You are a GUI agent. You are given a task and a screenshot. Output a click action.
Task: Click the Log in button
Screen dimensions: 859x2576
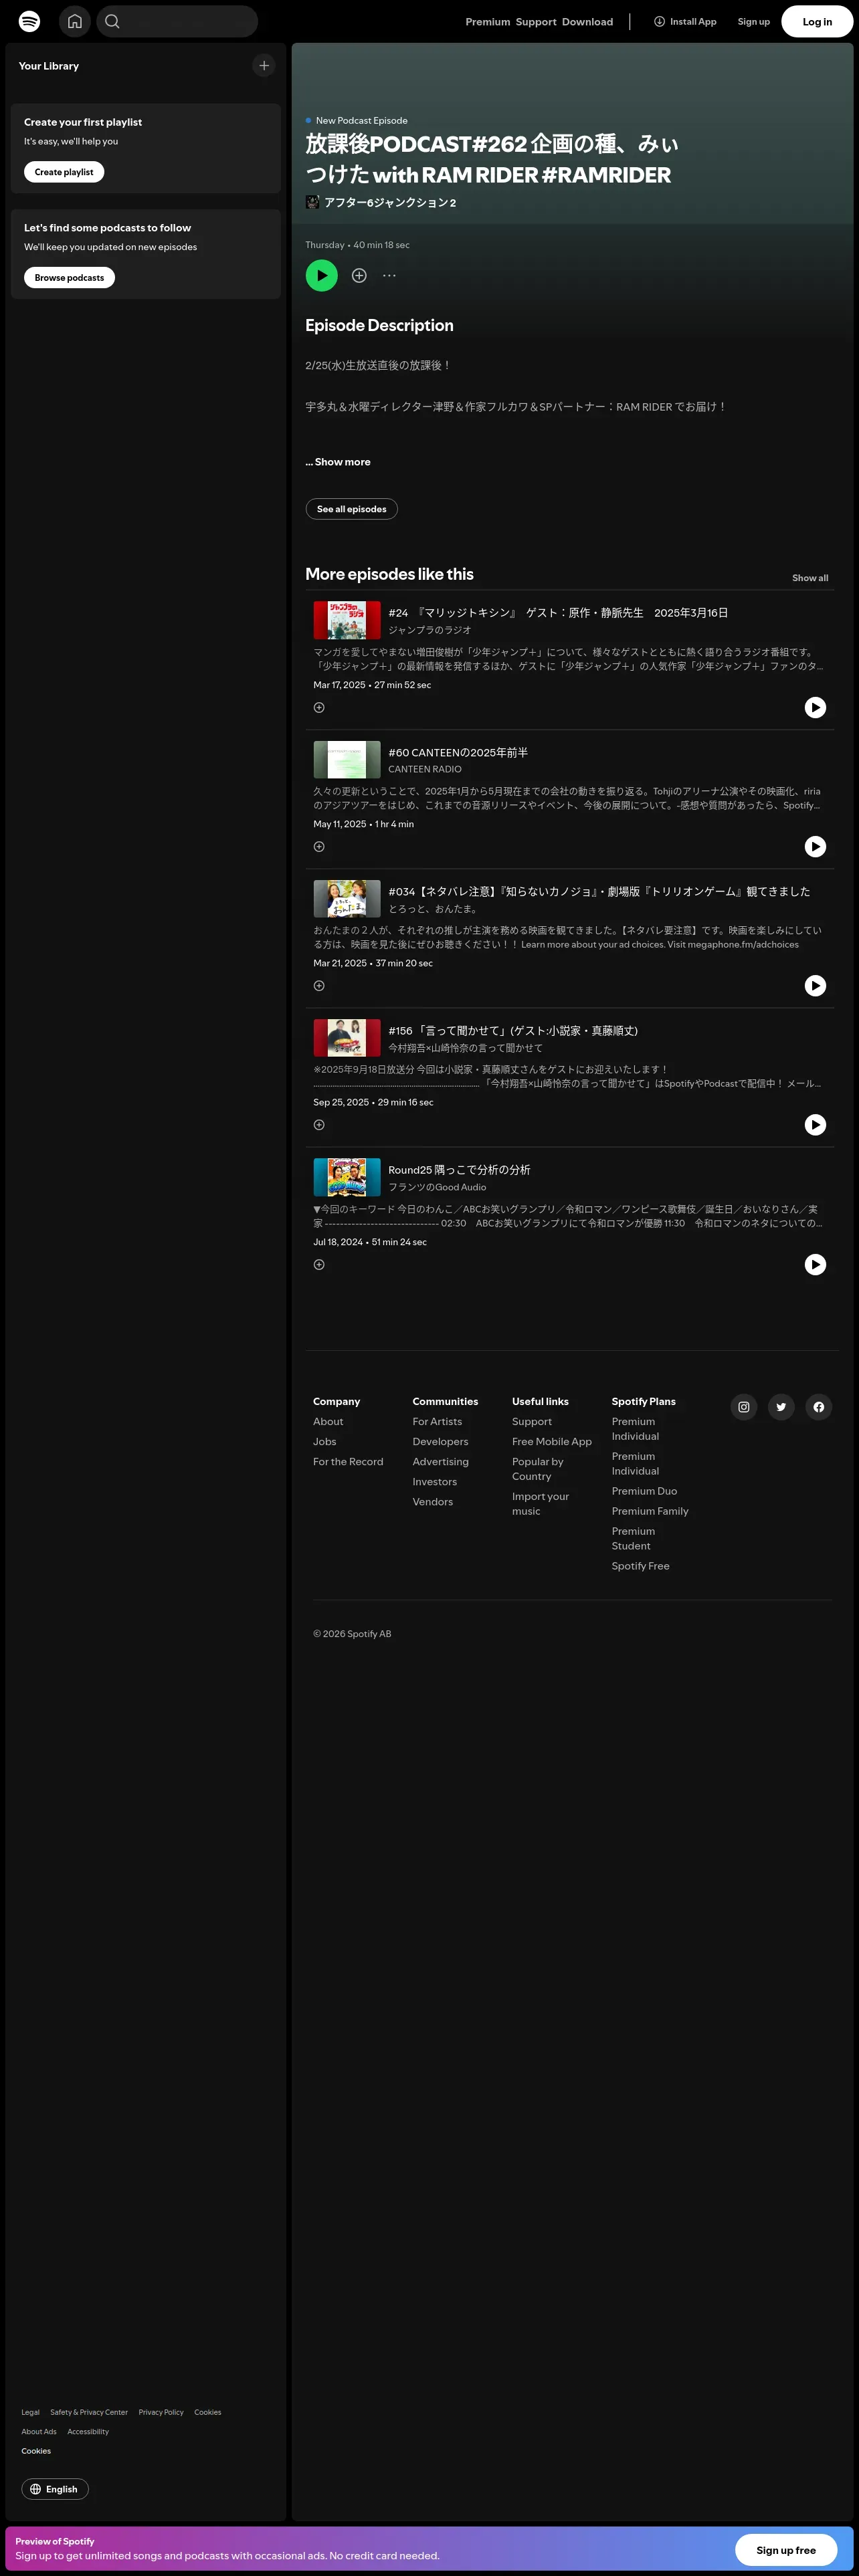[817, 21]
